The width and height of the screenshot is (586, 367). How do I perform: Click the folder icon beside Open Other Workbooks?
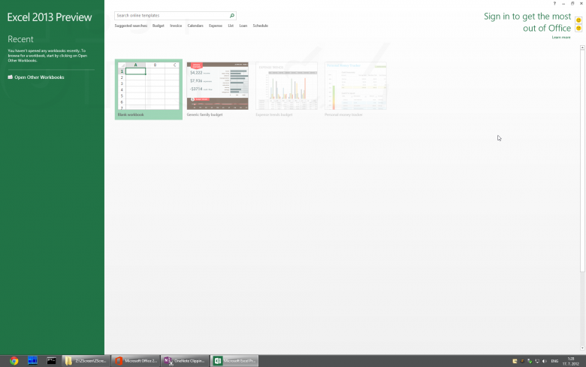coord(10,77)
